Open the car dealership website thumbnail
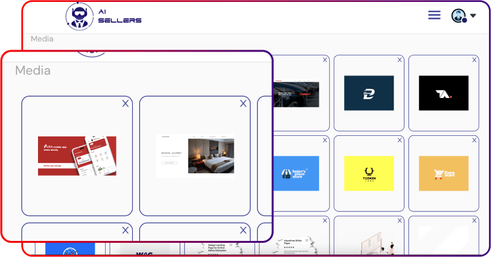Image resolution: width=491 pixels, height=257 pixels. (x=296, y=94)
